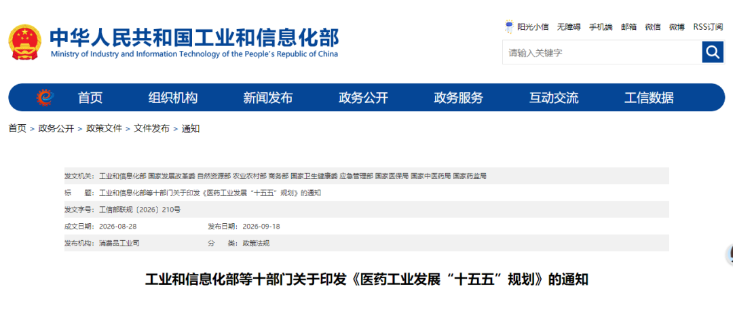Click the keyword search input field
The height and width of the screenshot is (310, 733).
(602, 52)
